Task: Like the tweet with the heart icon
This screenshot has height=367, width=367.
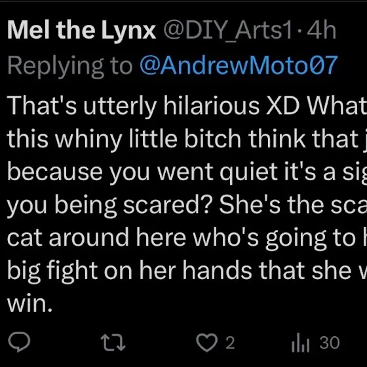Action: click(x=206, y=343)
